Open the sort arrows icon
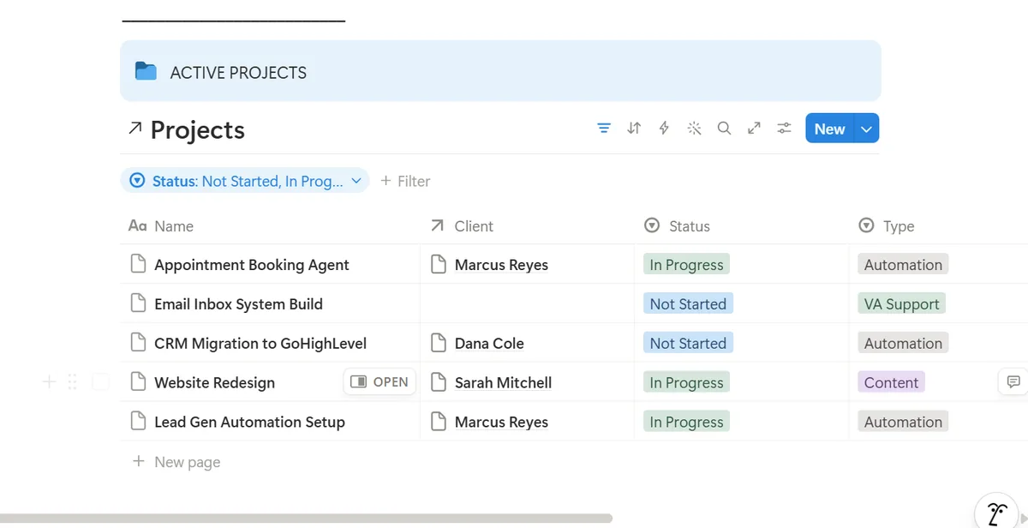 point(634,129)
